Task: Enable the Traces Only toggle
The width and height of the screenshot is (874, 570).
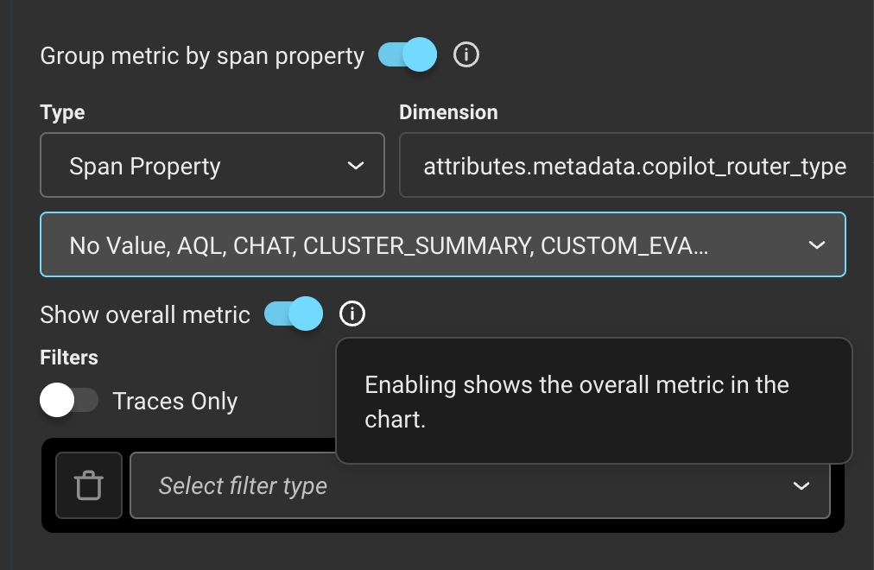Action: 69,401
